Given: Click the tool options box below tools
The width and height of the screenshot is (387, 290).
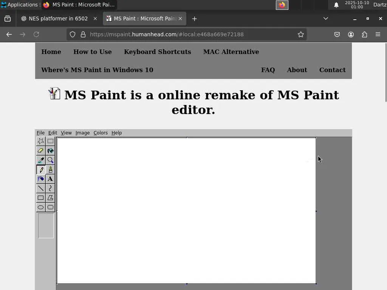Looking at the screenshot, I should [46, 226].
